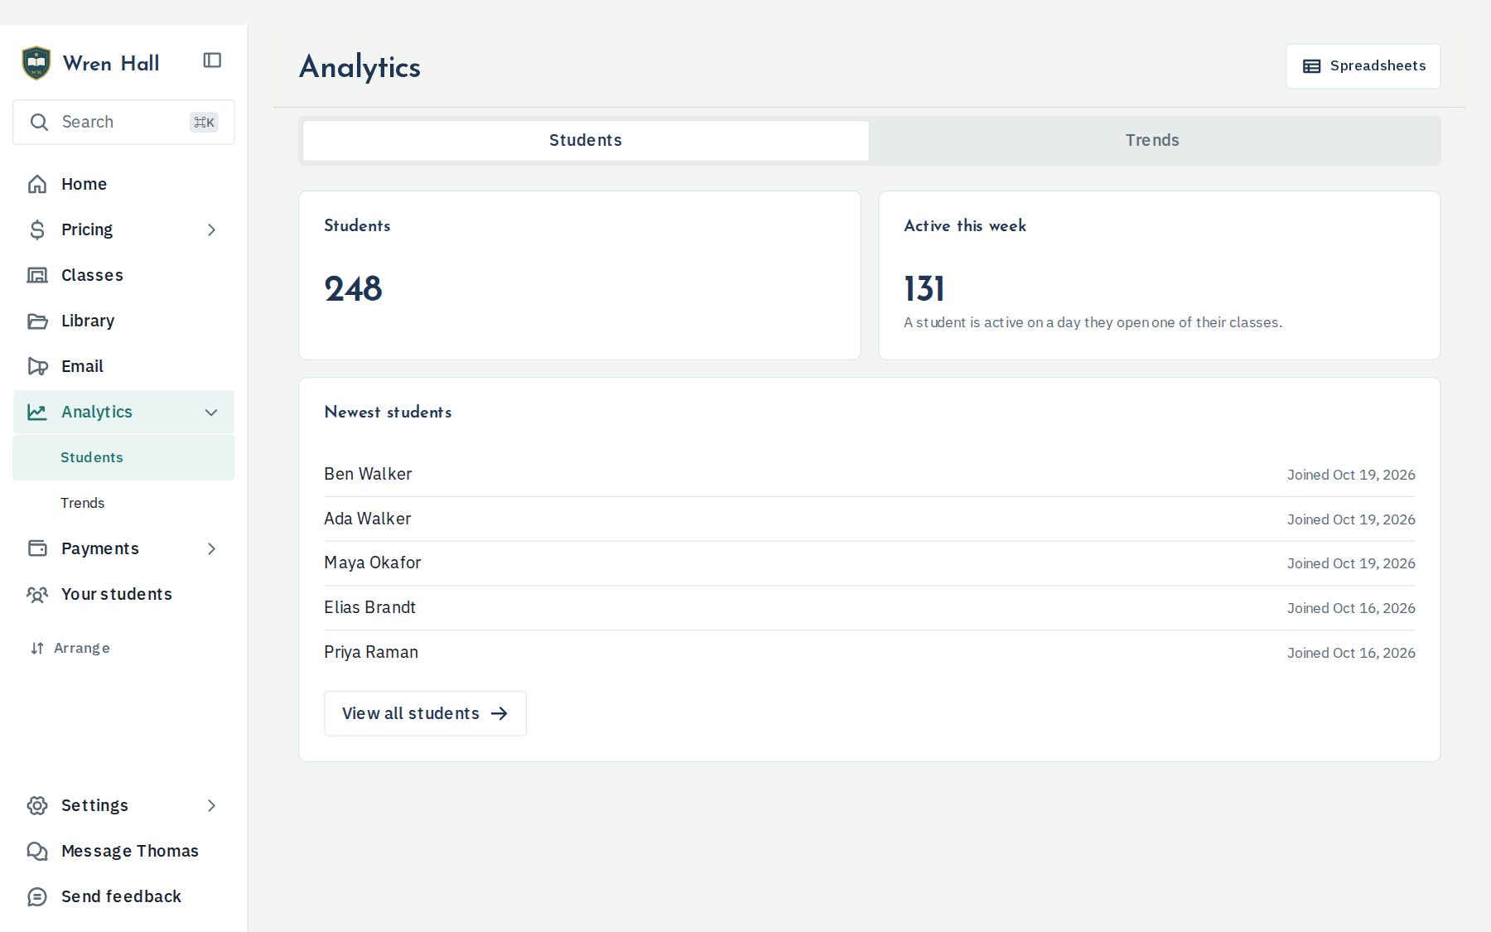Click the Your students people icon
Image resolution: width=1491 pixels, height=932 pixels.
click(37, 594)
